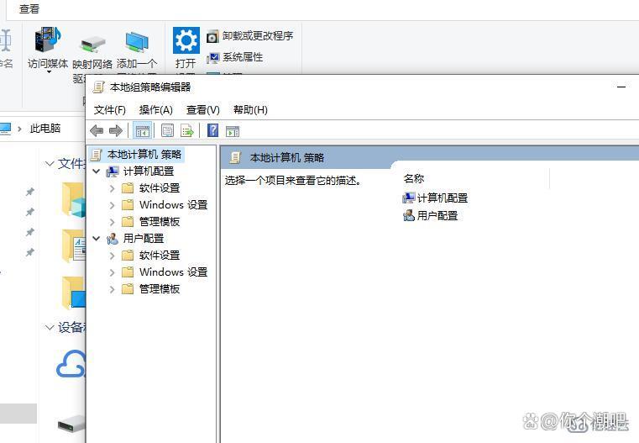Click the Forward arrow in Group Policy toolbar
Image resolution: width=639 pixels, height=443 pixels.
click(116, 131)
